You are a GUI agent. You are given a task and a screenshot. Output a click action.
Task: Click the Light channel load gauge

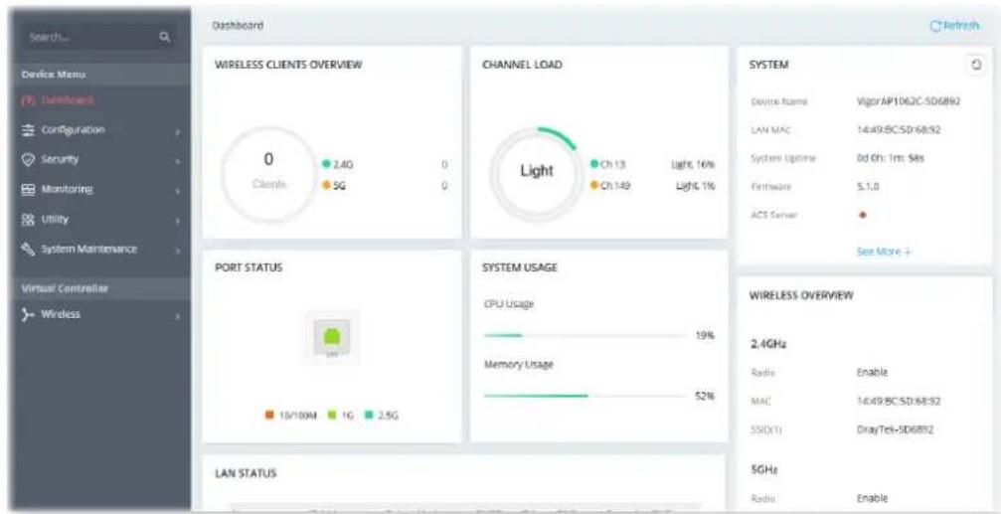pyautogui.click(x=536, y=172)
